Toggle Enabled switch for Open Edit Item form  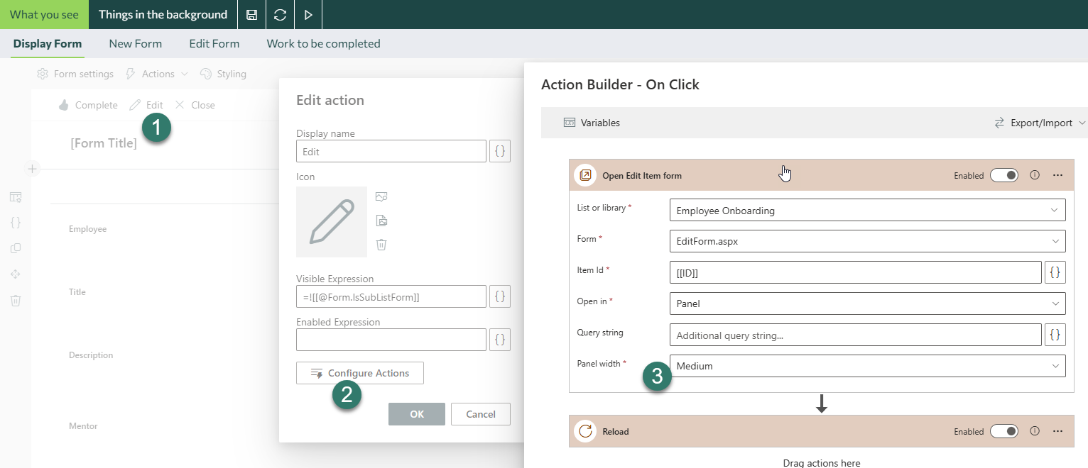[x=1004, y=175]
